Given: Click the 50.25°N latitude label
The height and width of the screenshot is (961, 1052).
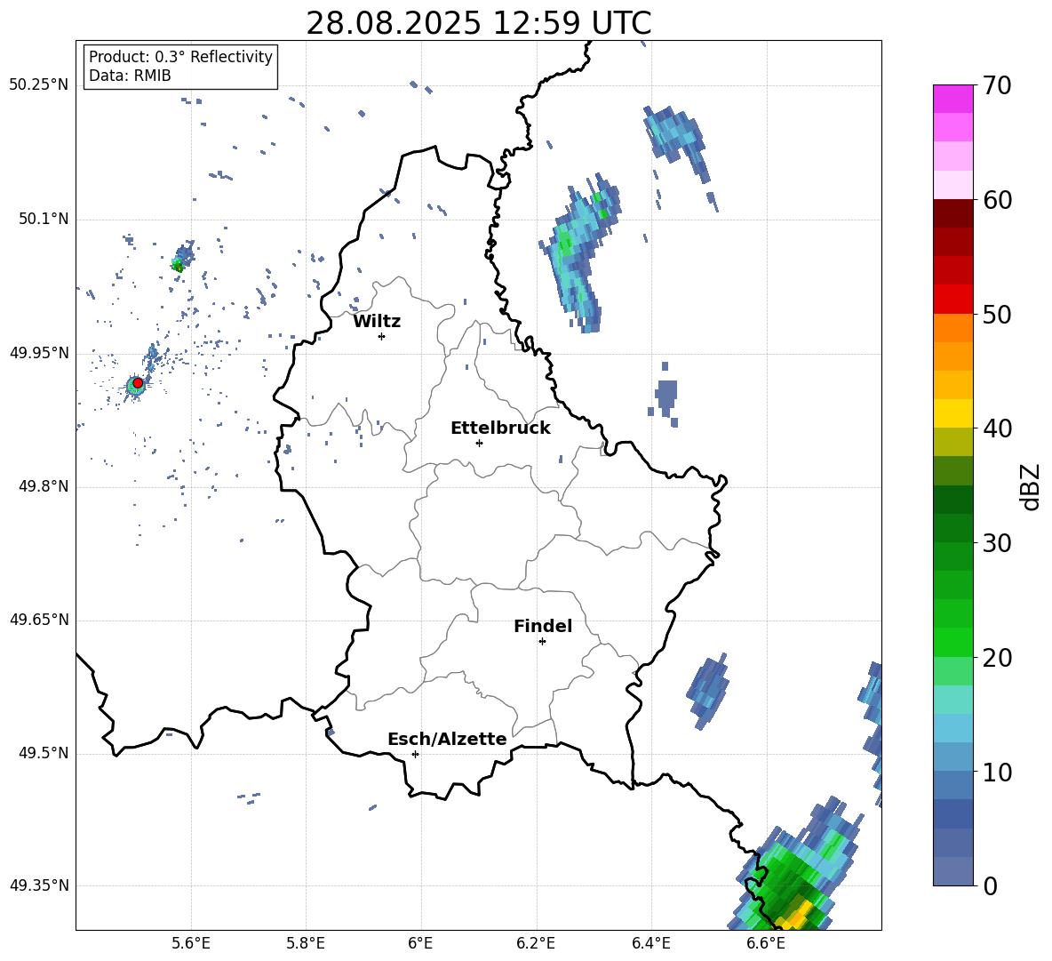Looking at the screenshot, I should (38, 85).
